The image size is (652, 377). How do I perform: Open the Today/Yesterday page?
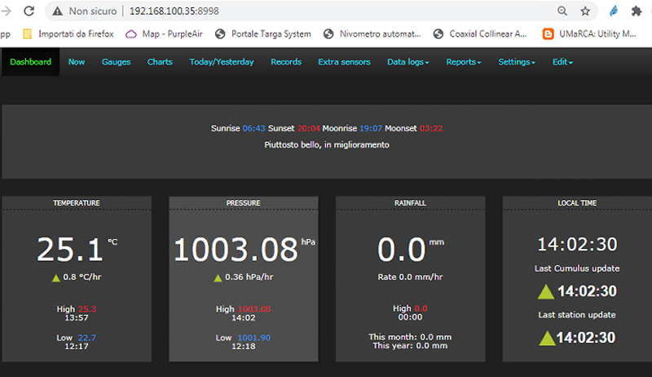(222, 62)
